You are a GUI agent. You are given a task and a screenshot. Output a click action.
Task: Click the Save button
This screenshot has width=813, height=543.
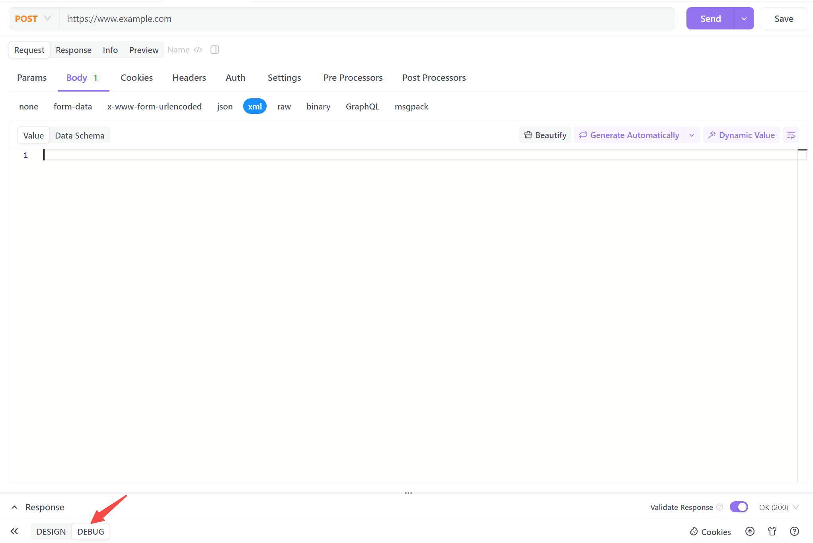pos(784,18)
